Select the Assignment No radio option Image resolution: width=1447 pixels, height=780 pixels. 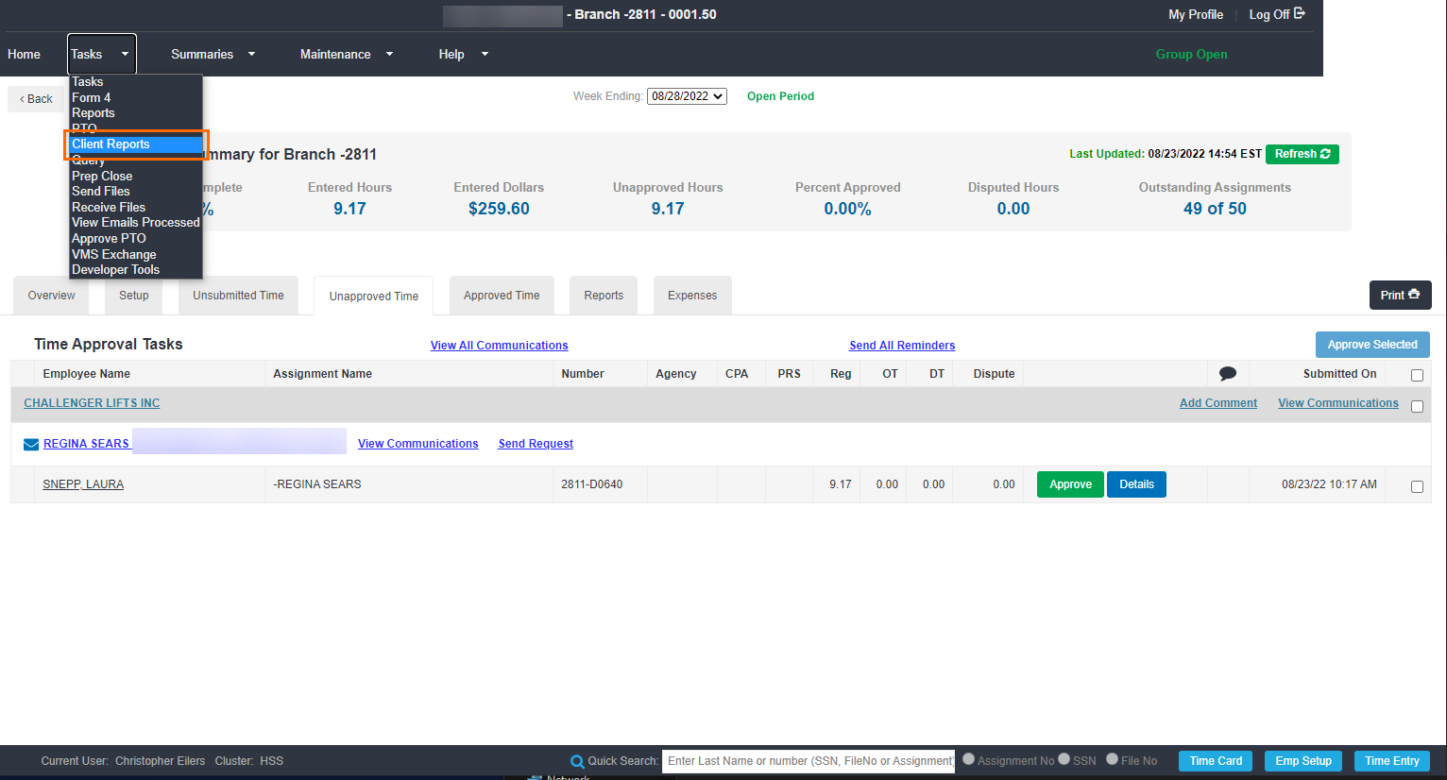[968, 759]
